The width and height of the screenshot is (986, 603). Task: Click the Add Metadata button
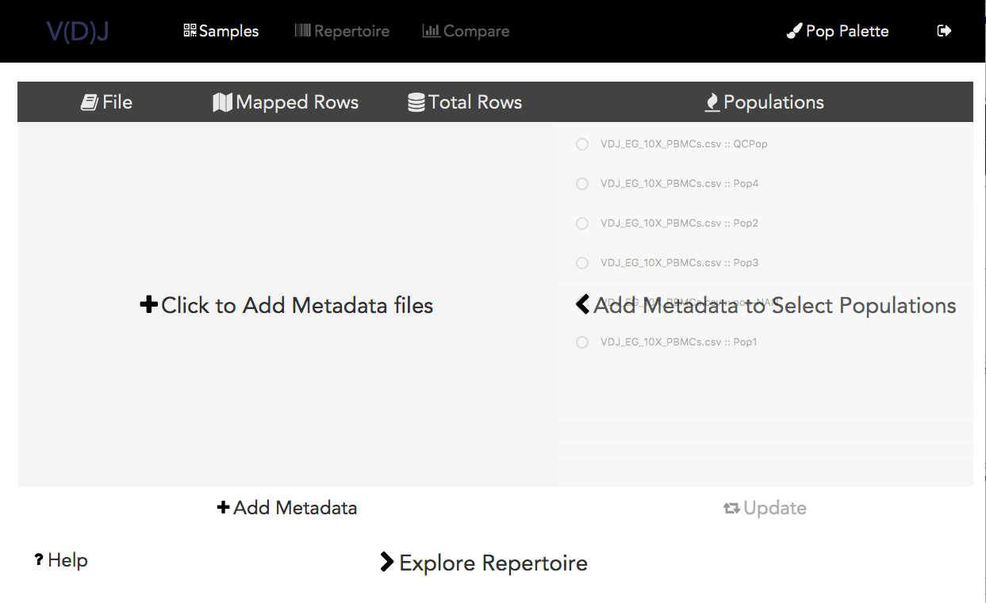click(287, 507)
